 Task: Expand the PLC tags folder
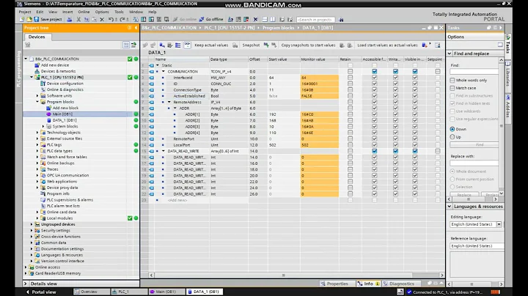(x=37, y=144)
